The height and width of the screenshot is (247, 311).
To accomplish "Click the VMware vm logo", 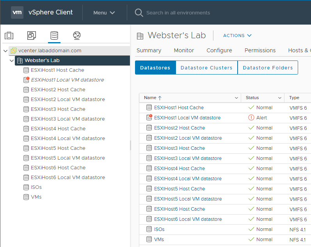I will 17,12.
